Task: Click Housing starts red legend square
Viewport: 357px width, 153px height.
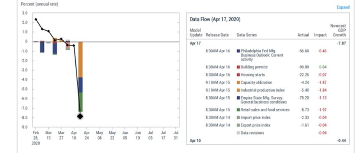Action: [x=238, y=75]
